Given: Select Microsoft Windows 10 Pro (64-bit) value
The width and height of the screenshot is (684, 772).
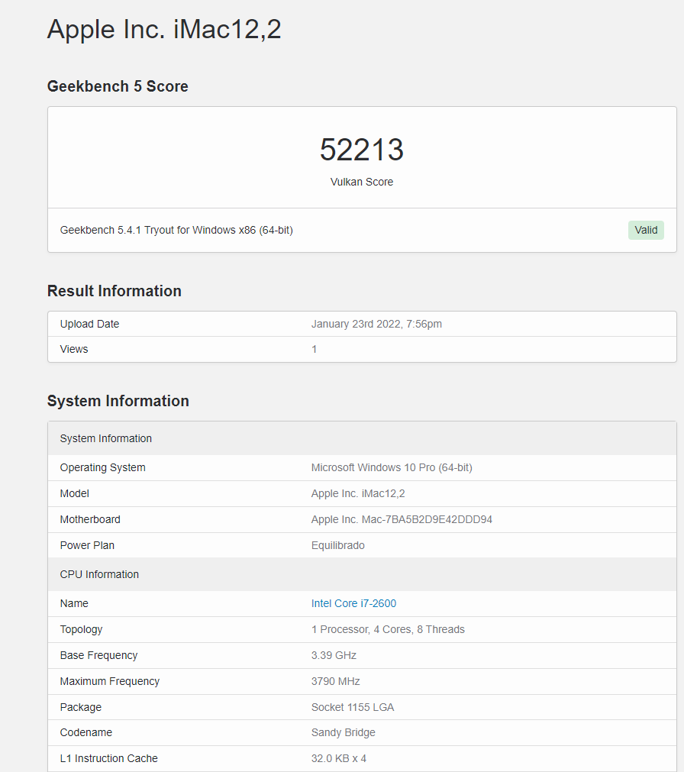Looking at the screenshot, I should pyautogui.click(x=392, y=467).
